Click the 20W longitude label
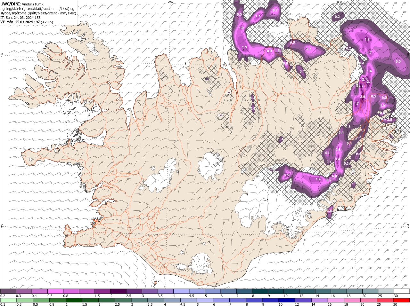The width and height of the screenshot is (410, 307). pos(170,2)
